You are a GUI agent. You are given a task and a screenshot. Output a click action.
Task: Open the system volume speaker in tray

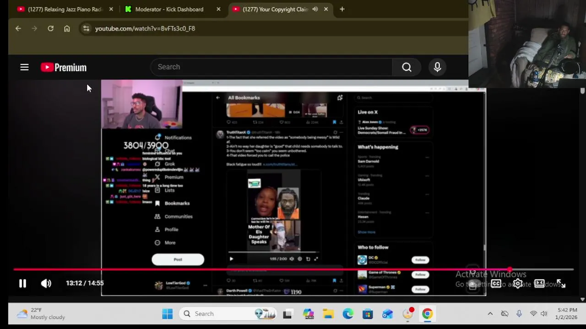point(544,314)
